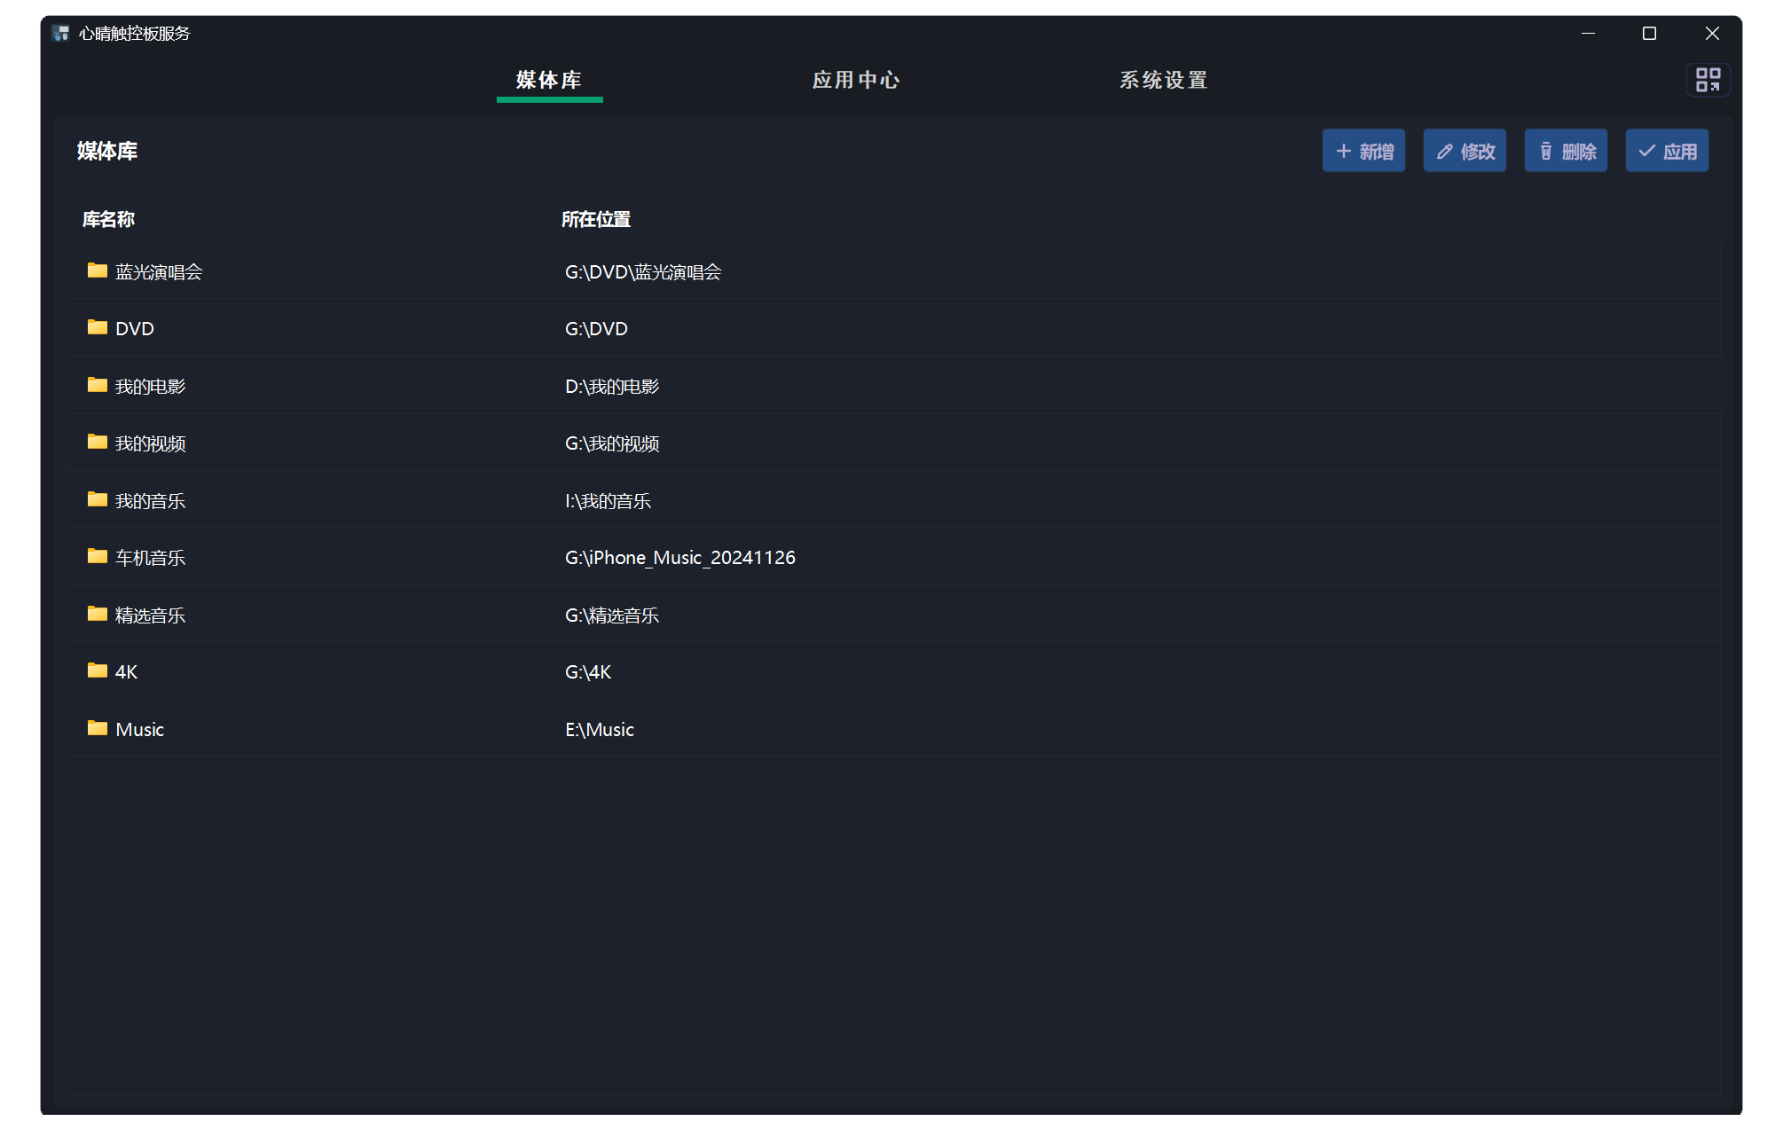Click the folder icon beside 蓝光演唱会
The height and width of the screenshot is (1129, 1783).
[x=96, y=270]
